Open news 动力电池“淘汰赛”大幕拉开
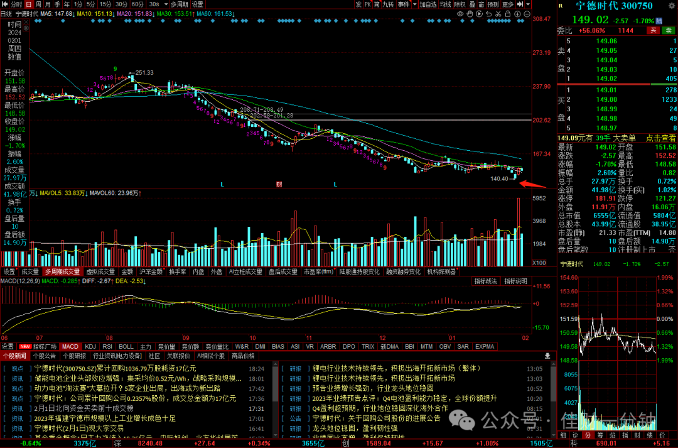 [x=127, y=388]
